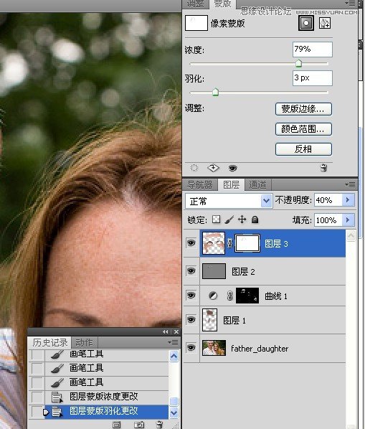Delete mask using Masks panel trash icon
Screen dimensions: 365x429
[x=323, y=168]
